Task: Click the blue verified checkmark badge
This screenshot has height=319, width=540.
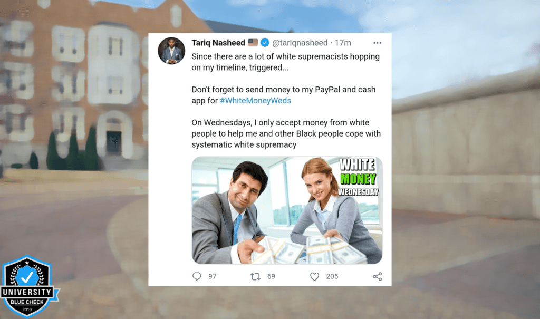Action: tap(265, 42)
